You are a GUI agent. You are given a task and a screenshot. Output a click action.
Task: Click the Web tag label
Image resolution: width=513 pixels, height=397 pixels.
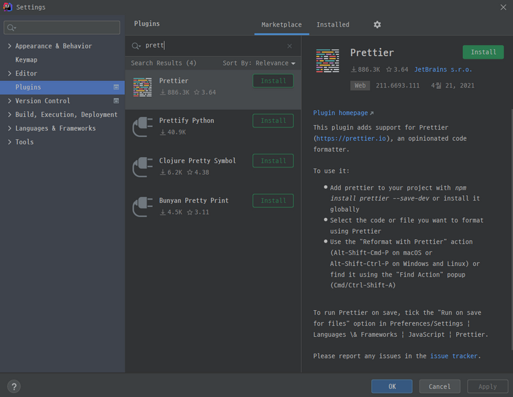tap(360, 86)
